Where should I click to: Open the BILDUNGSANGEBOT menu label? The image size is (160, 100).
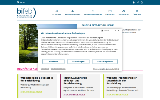73,15
